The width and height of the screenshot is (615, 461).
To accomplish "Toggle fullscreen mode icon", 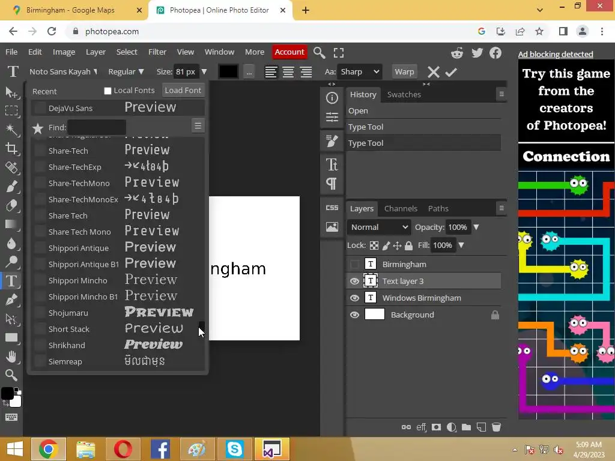I will pyautogui.click(x=339, y=53).
